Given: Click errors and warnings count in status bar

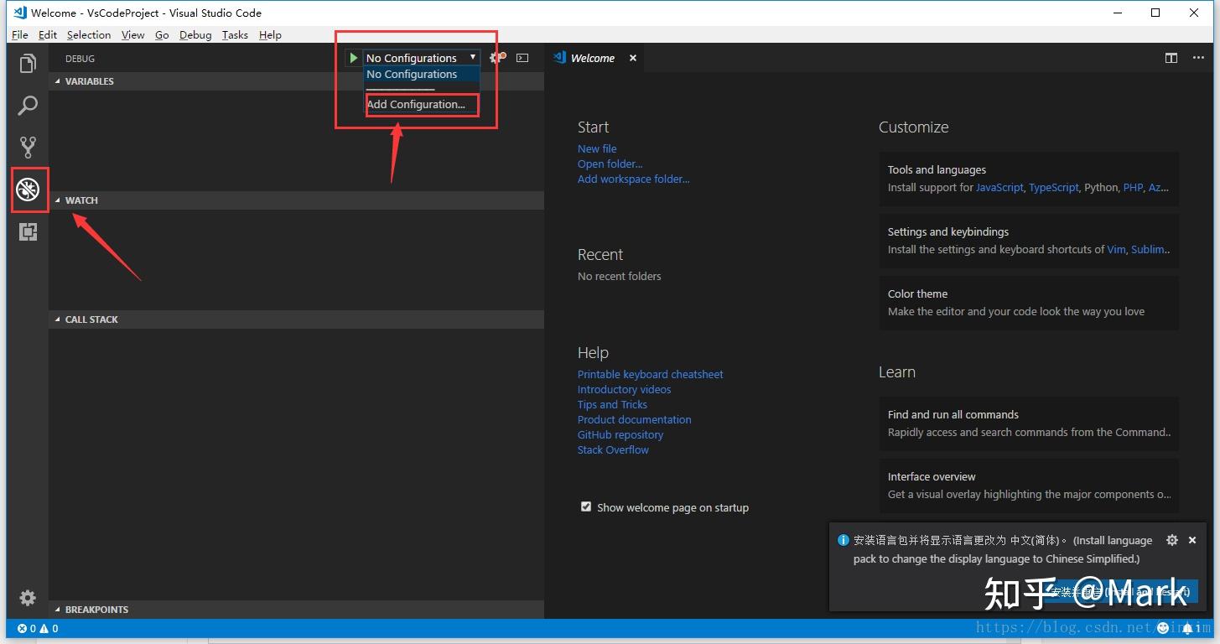Looking at the screenshot, I should (x=38, y=628).
